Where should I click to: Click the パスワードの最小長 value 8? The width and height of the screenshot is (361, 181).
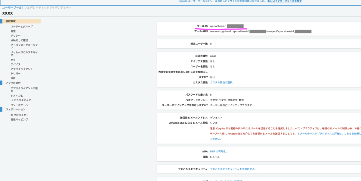211,94
